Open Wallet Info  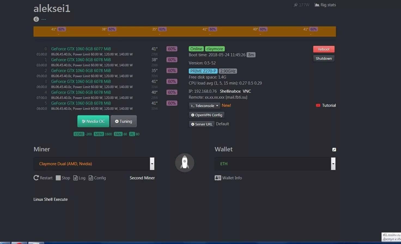tap(228, 178)
